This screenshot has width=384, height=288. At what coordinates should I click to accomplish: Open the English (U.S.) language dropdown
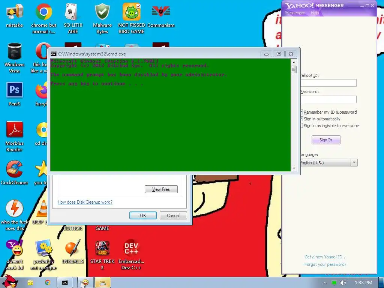coord(354,163)
